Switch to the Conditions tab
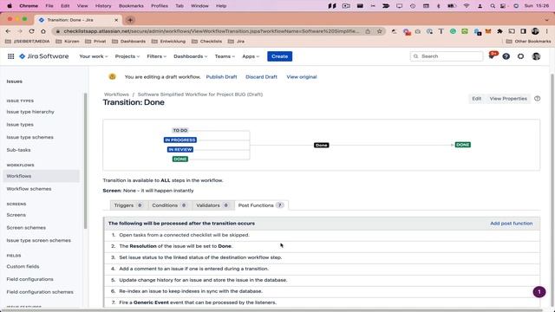 click(x=169, y=205)
